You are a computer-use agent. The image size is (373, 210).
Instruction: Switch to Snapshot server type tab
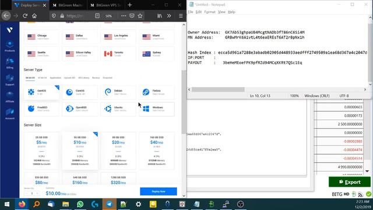107,78
